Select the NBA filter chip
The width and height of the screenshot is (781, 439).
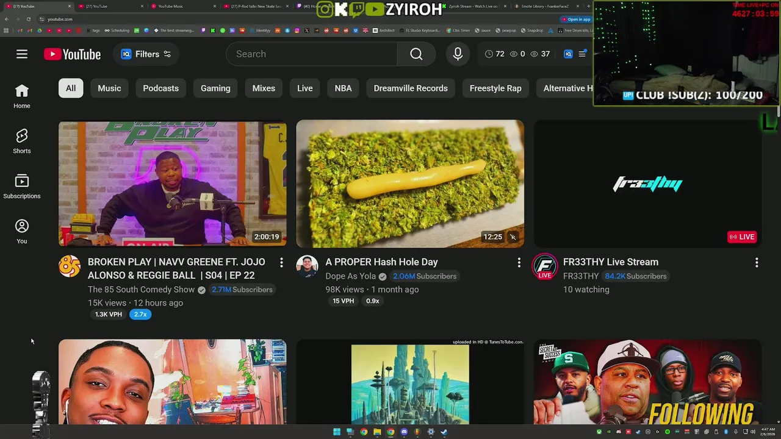pyautogui.click(x=343, y=88)
